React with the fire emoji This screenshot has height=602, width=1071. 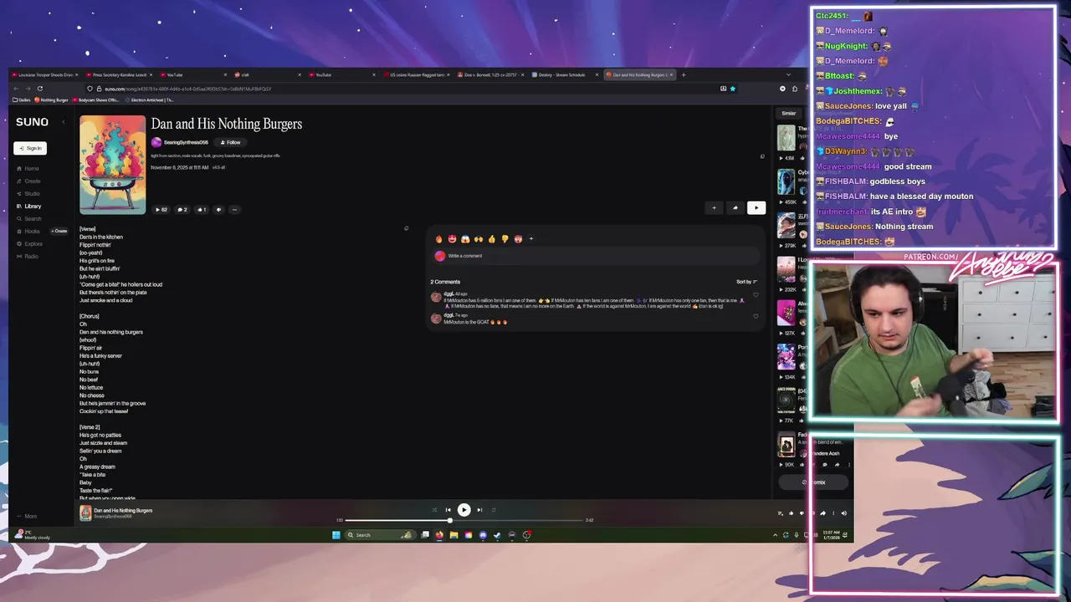pyautogui.click(x=438, y=239)
